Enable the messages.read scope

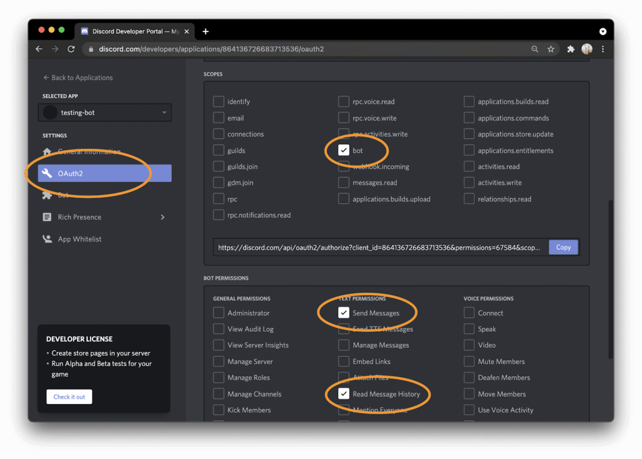coord(344,182)
